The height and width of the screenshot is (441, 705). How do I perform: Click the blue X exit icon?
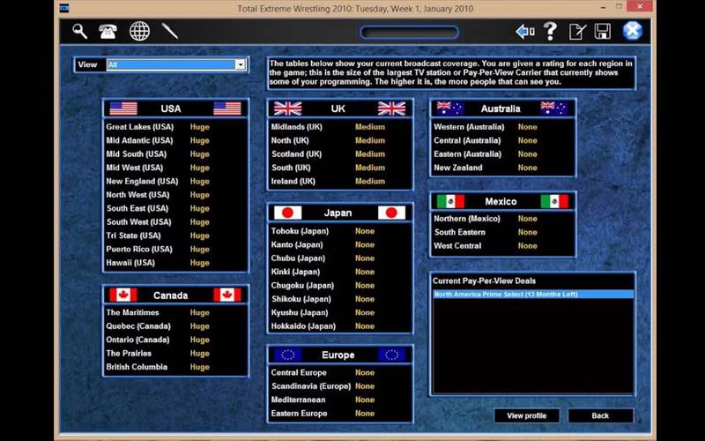pyautogui.click(x=632, y=32)
